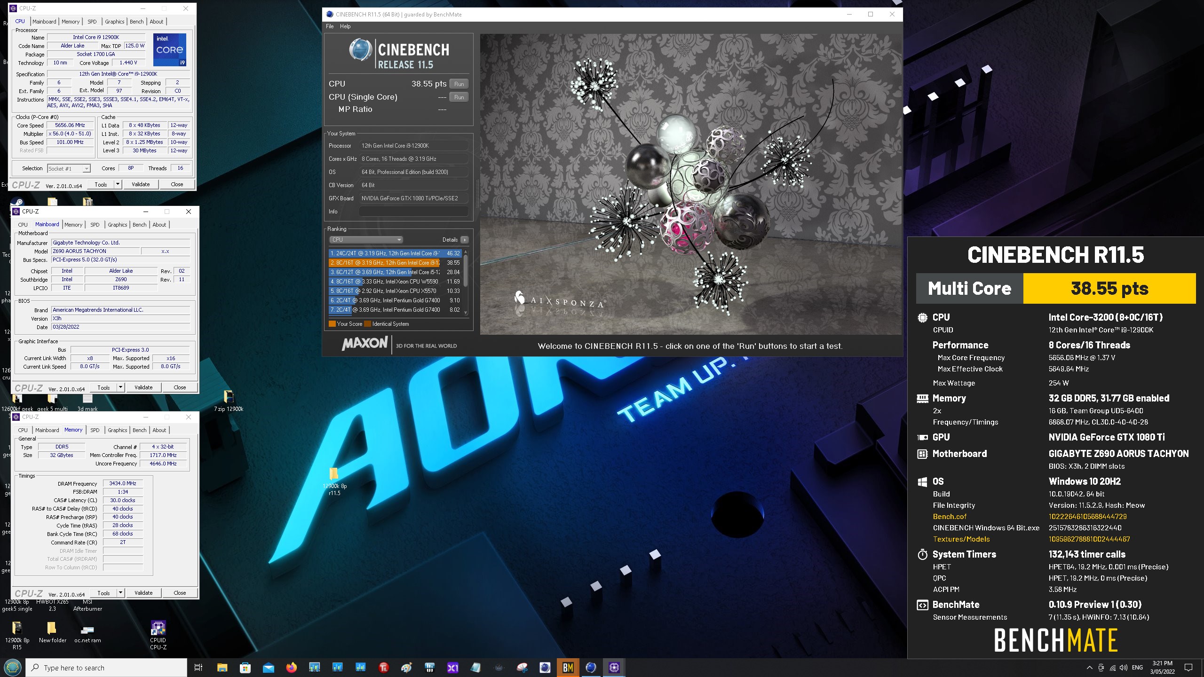The image size is (1204, 677).
Task: Click the 3:21 PM taskbar clock
Action: coord(1163,668)
